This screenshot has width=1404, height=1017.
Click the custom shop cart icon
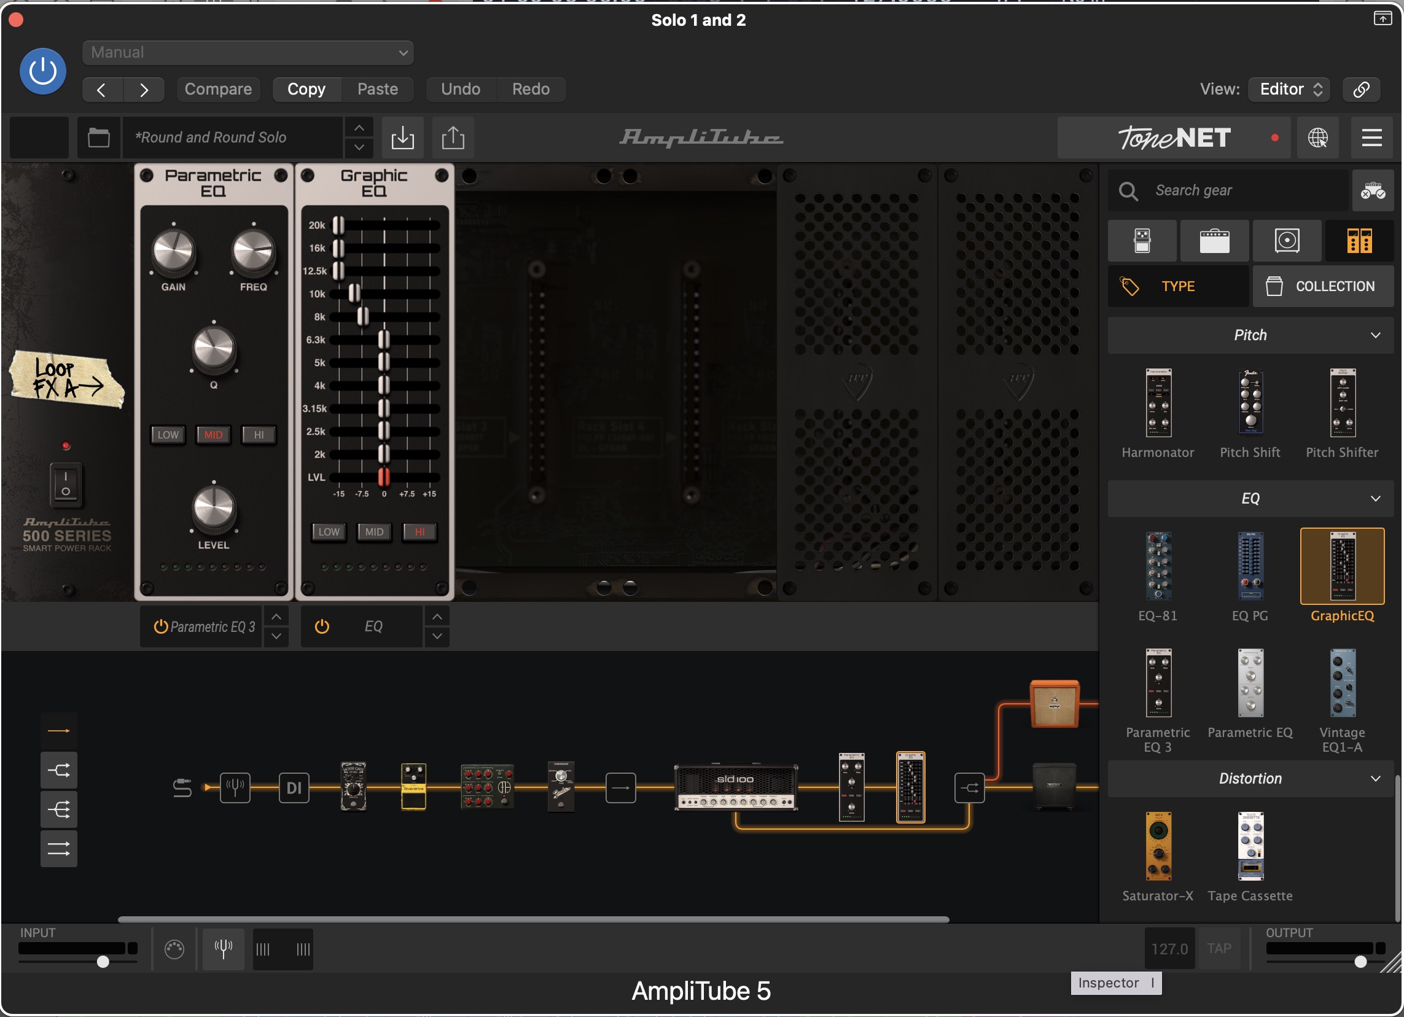click(1373, 190)
